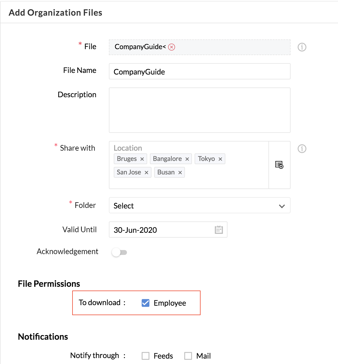
Task: Expand the Folder Select dropdown
Action: point(200,205)
